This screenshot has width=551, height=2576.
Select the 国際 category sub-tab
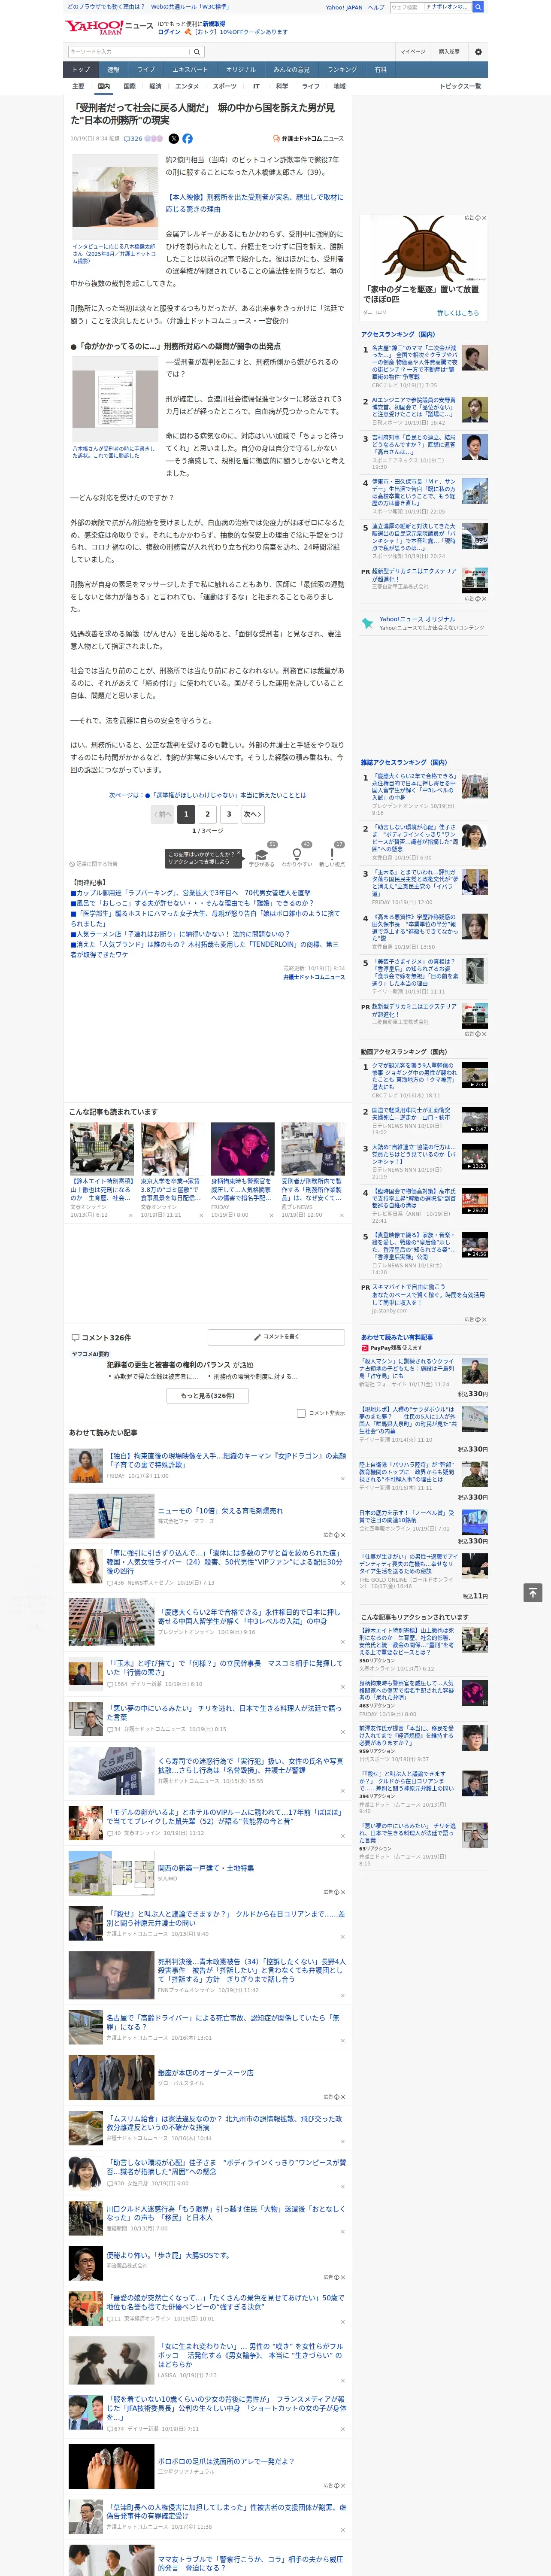click(x=130, y=86)
